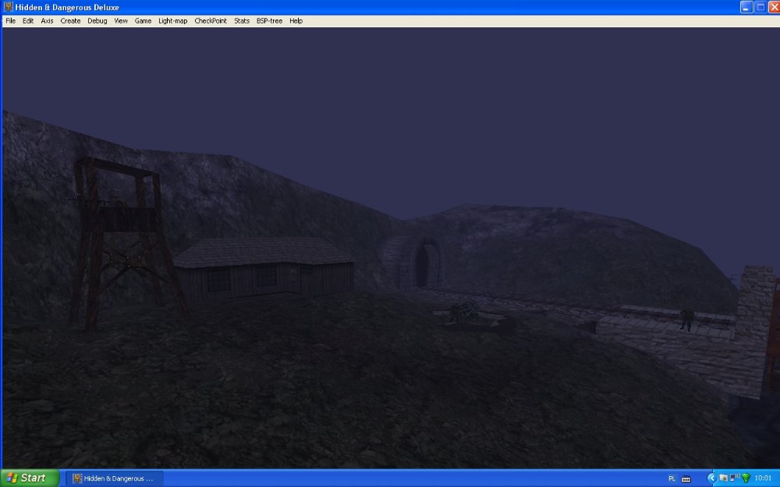
Task: Open the View menu
Action: pos(121,21)
